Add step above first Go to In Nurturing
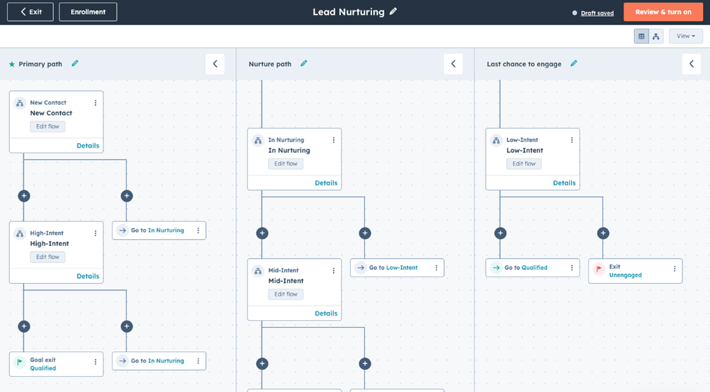 [127, 196]
